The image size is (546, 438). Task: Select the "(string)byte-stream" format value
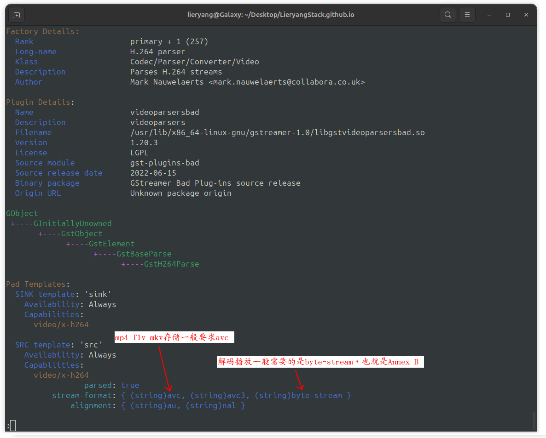tap(298, 395)
